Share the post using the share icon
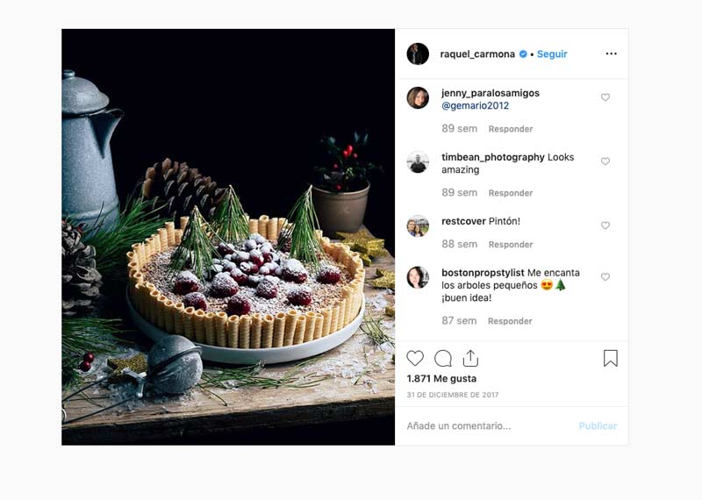Image resolution: width=702 pixels, height=500 pixels. point(470,358)
